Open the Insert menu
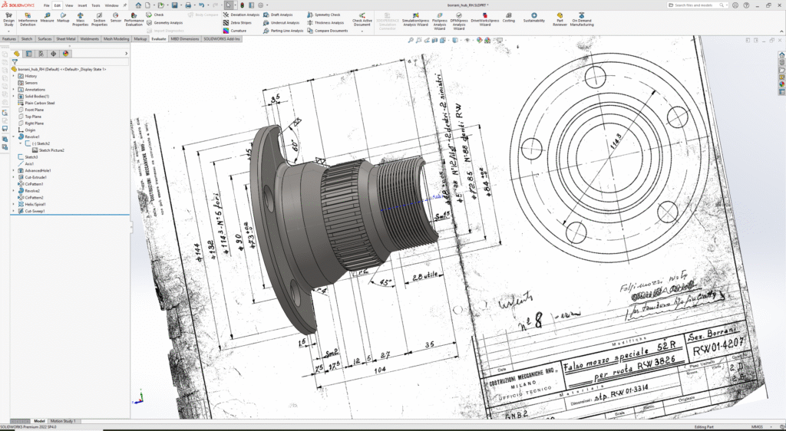Image resolution: width=786 pixels, height=431 pixels. pyautogui.click(x=82, y=5)
